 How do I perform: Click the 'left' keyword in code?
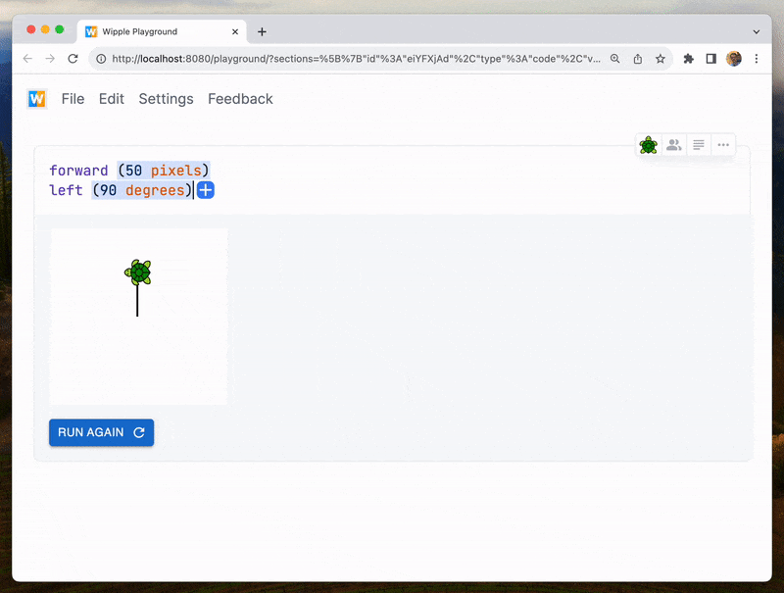66,190
